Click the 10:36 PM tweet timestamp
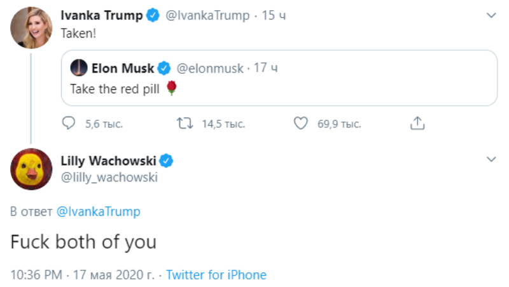 36,275
